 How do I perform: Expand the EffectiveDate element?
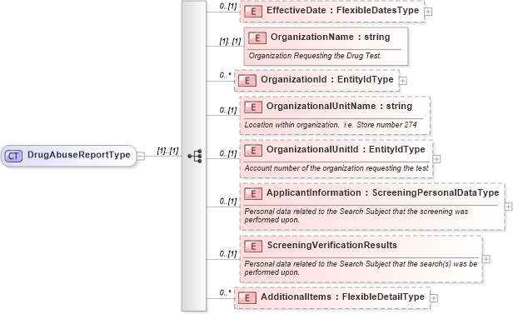[x=428, y=12]
